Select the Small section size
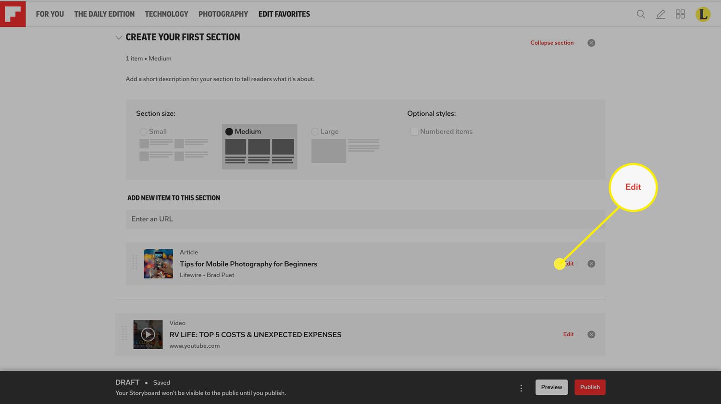721x404 pixels. [x=143, y=132]
